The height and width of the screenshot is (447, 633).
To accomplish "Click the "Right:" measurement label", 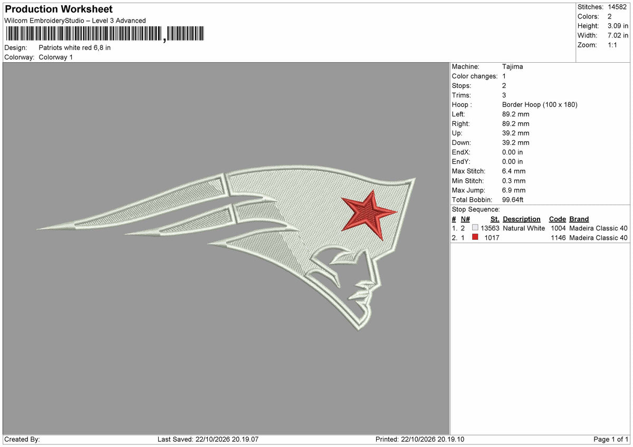I will click(x=461, y=123).
